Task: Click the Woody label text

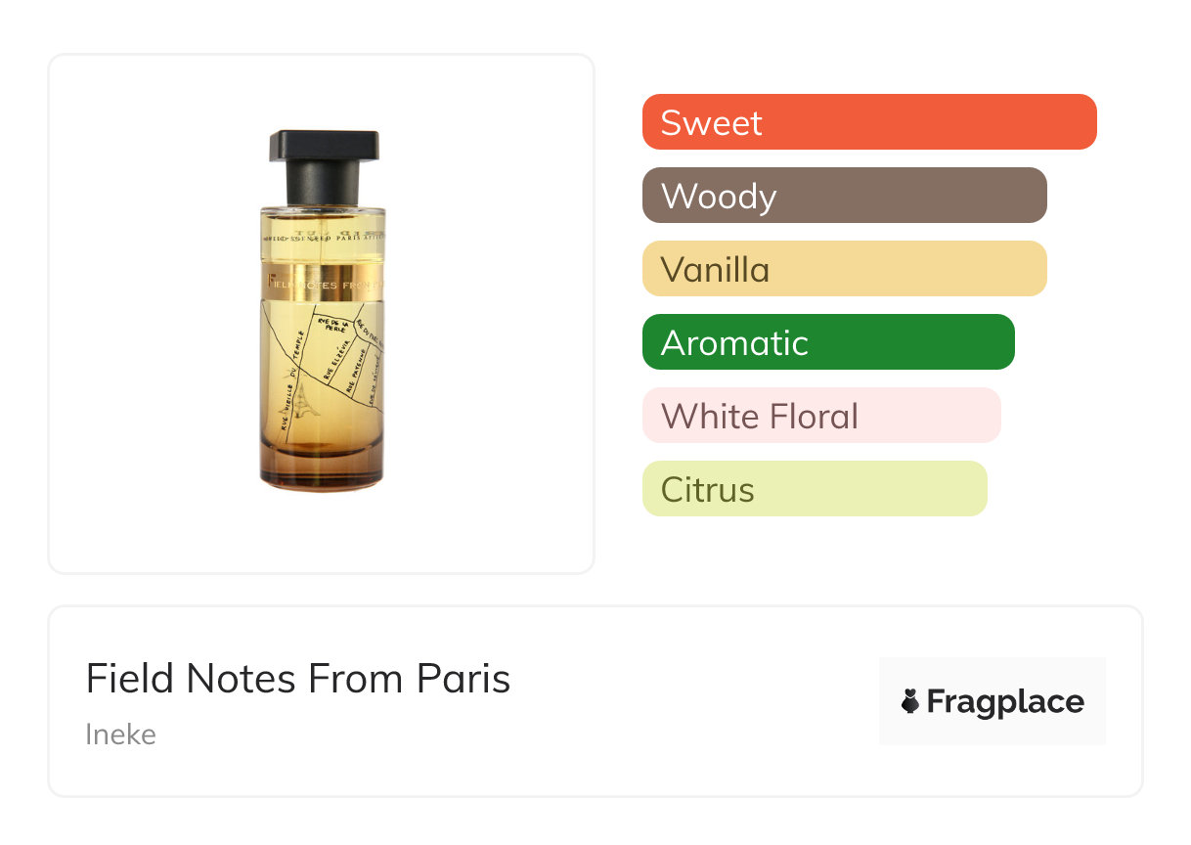Action: click(719, 197)
